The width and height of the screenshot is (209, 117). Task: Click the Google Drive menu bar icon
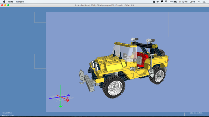[x=154, y=2]
